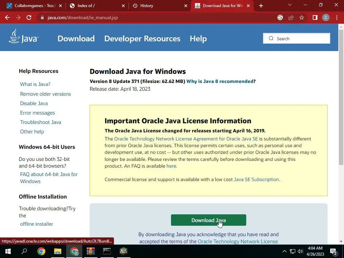
Task: Click the padlock site info icon
Action: (42, 17)
